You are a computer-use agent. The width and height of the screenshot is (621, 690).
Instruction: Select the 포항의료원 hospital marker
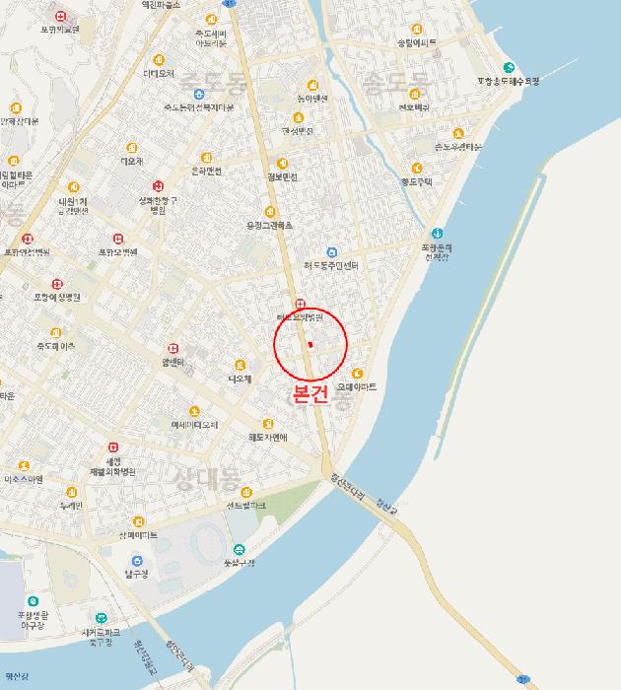coord(61,17)
